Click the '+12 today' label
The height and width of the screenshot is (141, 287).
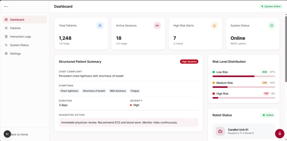64,44
